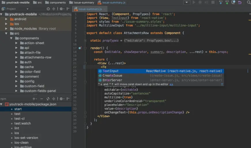Open the Show History icon
This screenshot has width=251, height=148.
[233, 2]
